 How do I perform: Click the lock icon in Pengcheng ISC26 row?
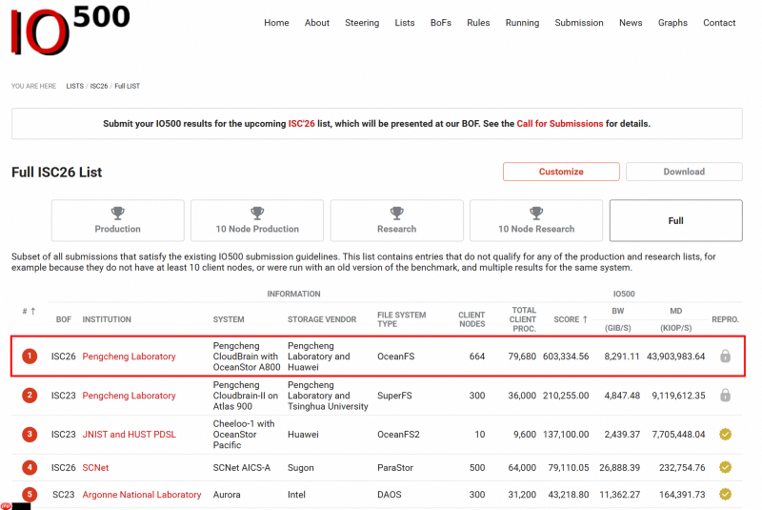[725, 357]
